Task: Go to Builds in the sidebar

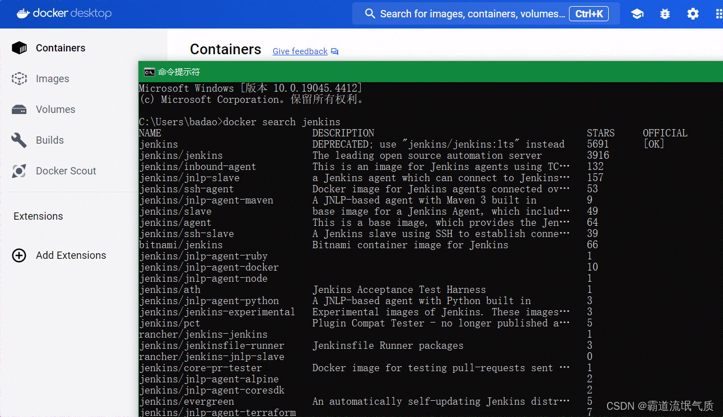Action: tap(50, 140)
